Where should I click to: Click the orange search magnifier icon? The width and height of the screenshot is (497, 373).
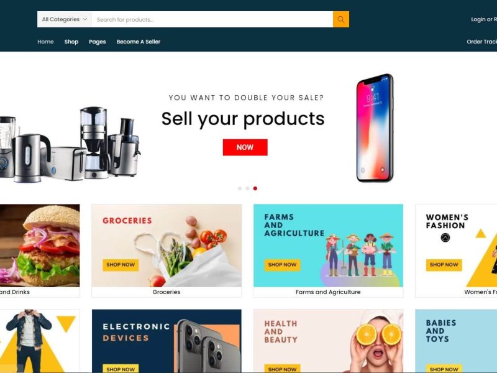pos(340,19)
